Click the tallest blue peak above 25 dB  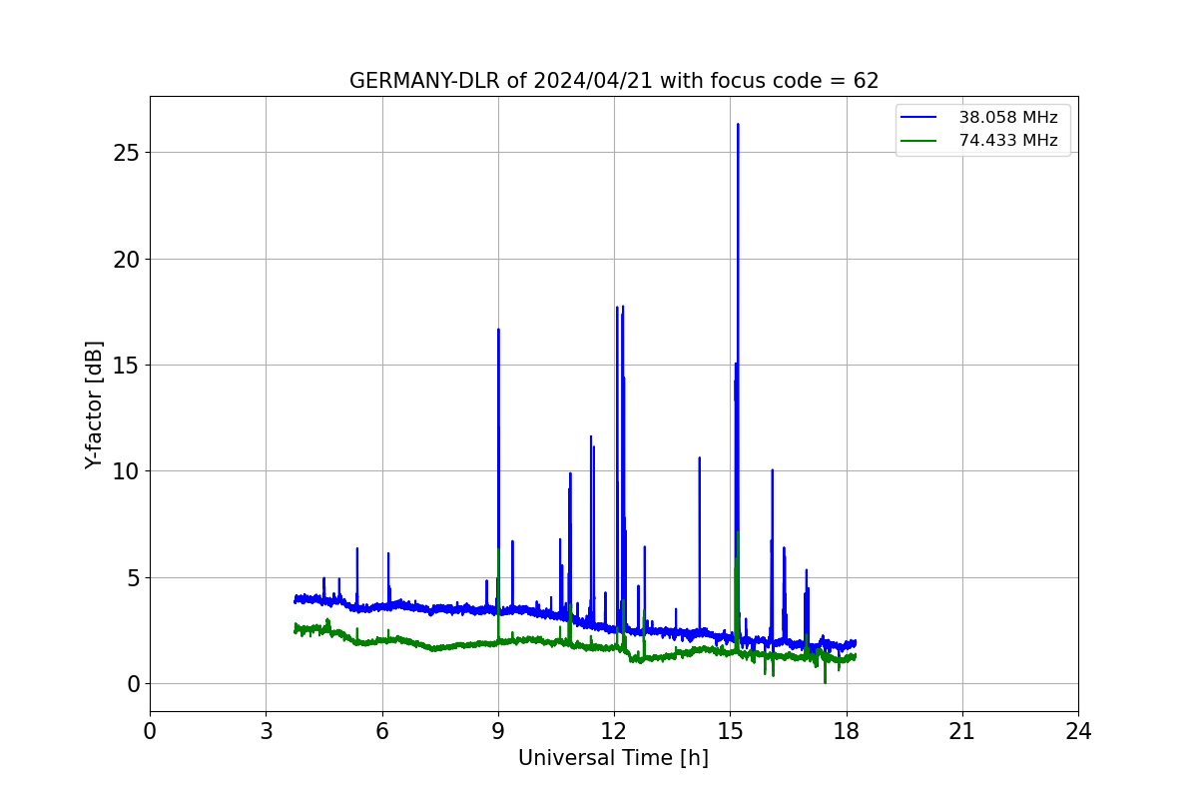[x=738, y=125]
